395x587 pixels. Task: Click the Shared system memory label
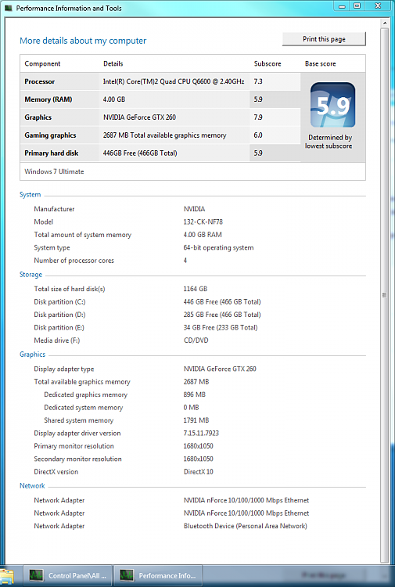tap(78, 420)
